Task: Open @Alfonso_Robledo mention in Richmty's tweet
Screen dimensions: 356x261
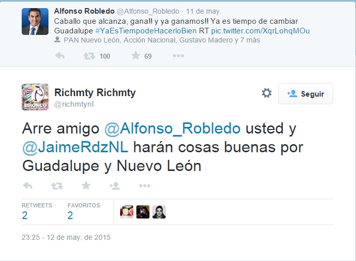Action: point(172,128)
